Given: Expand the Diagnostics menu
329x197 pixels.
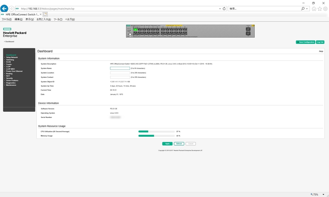Looking at the screenshot, I should pyautogui.click(x=11, y=83).
